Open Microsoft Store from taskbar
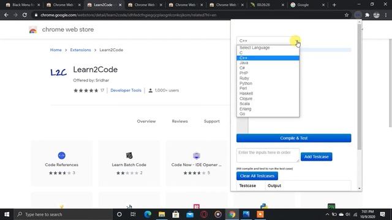The height and width of the screenshot is (220, 392). (176, 215)
